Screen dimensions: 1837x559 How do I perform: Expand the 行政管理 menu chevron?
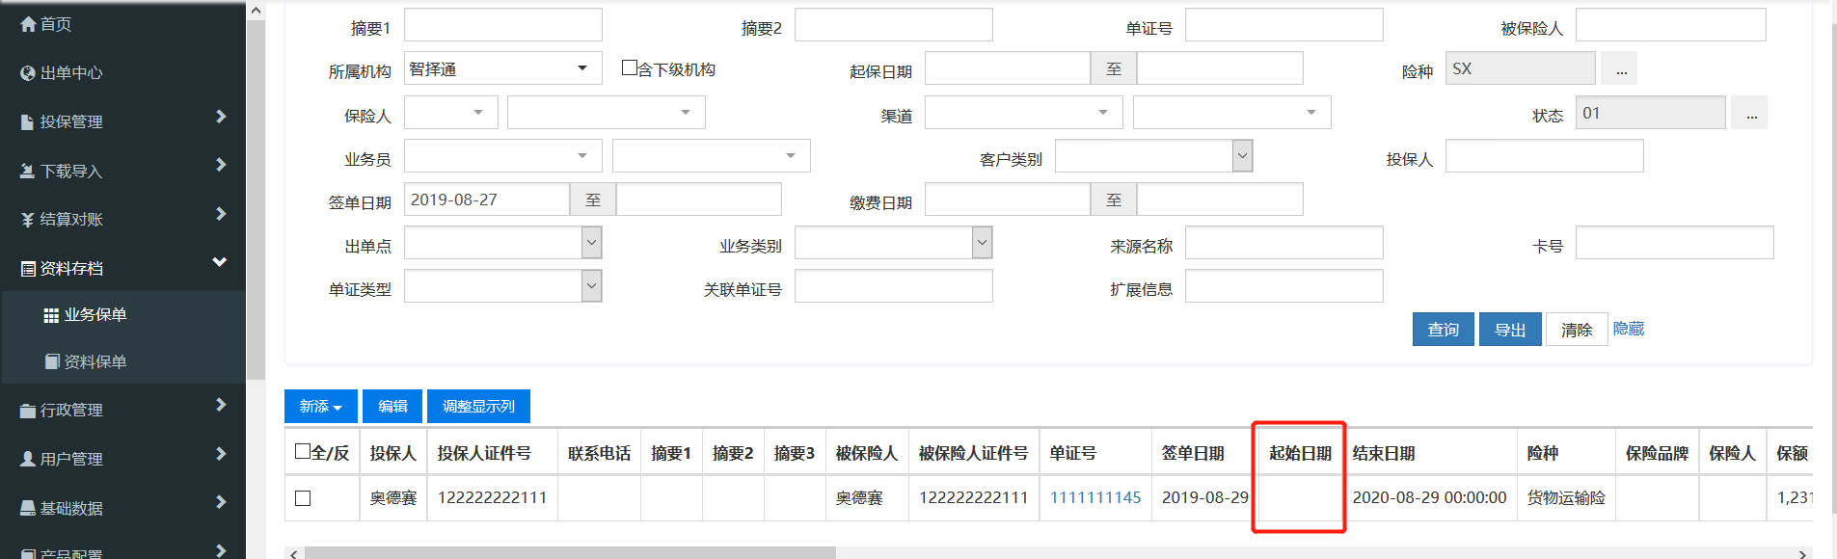pyautogui.click(x=221, y=405)
